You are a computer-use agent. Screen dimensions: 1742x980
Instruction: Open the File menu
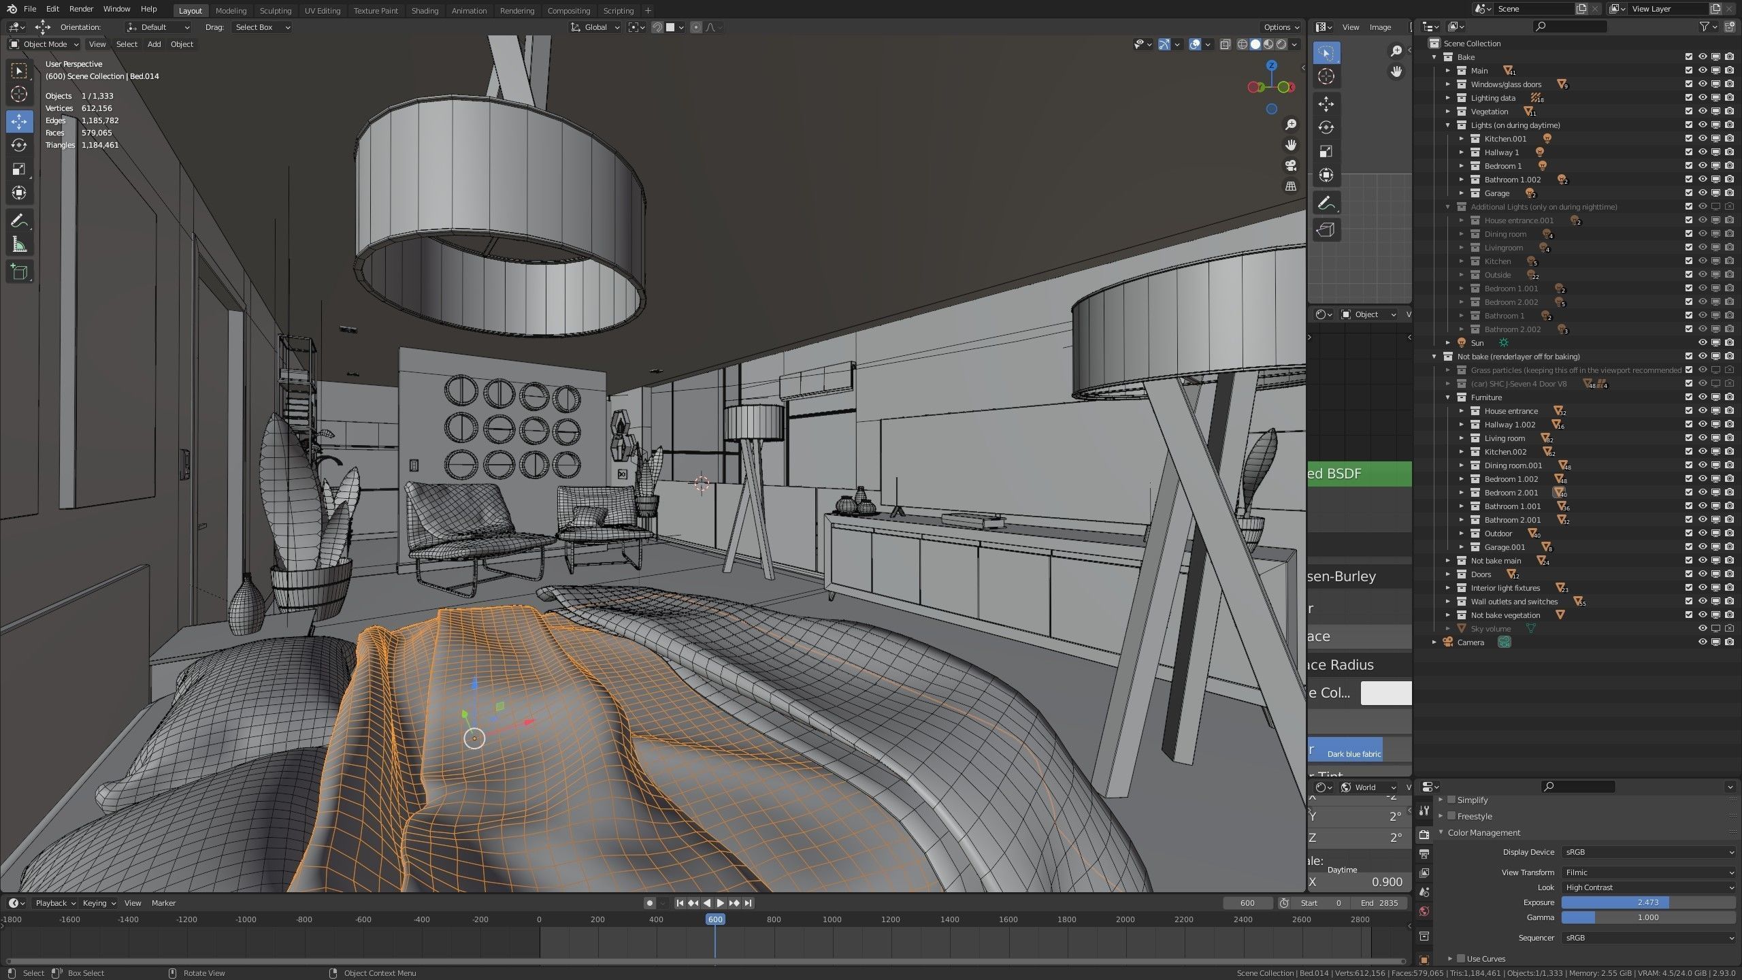coord(30,9)
